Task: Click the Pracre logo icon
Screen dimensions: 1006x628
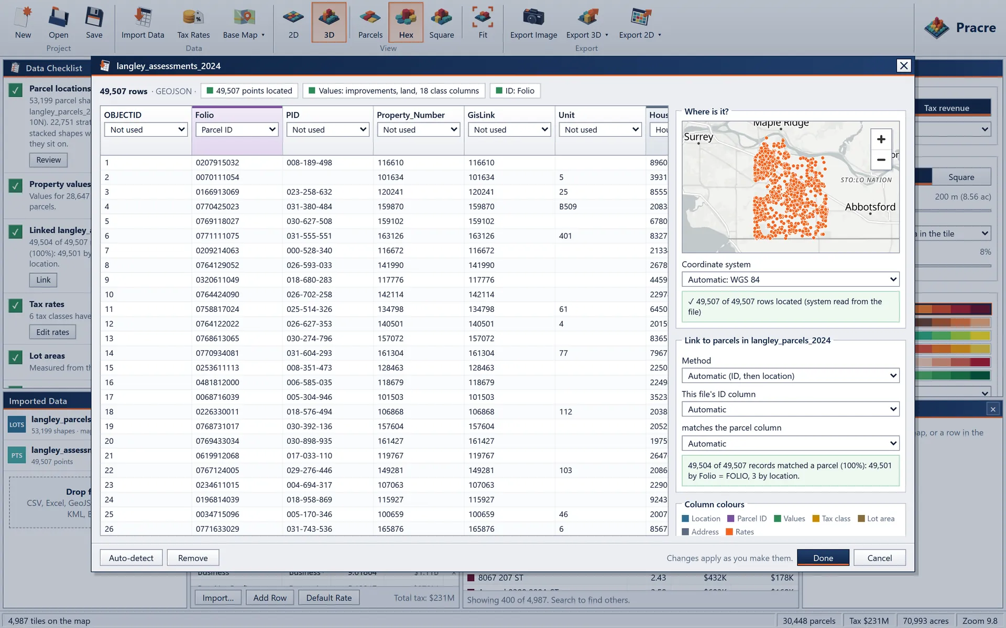Action: (x=937, y=28)
